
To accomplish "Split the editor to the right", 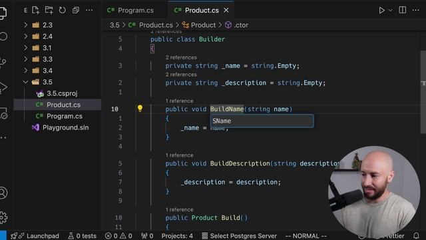I will pos(402,10).
